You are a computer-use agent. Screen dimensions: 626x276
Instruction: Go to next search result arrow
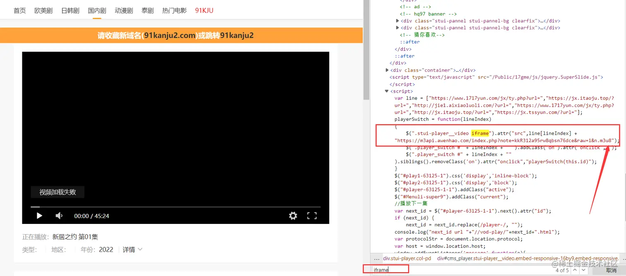pos(583,270)
